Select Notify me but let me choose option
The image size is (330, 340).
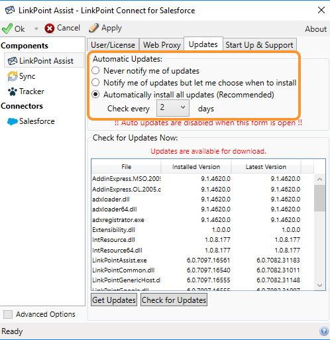95,82
